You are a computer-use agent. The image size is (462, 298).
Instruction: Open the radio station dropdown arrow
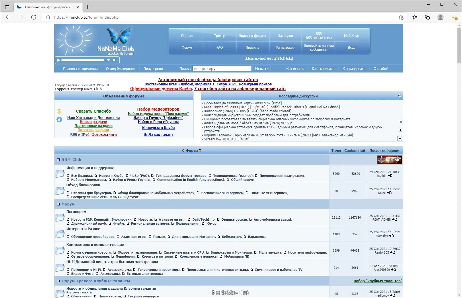108,60
